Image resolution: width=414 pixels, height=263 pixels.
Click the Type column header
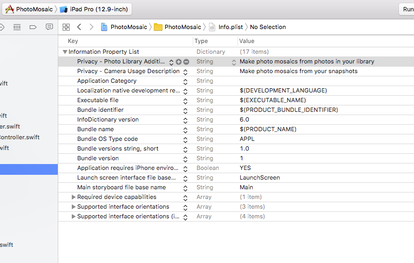pos(201,41)
